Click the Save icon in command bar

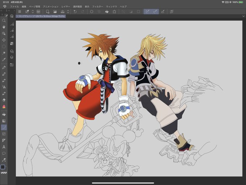pos(63,12)
